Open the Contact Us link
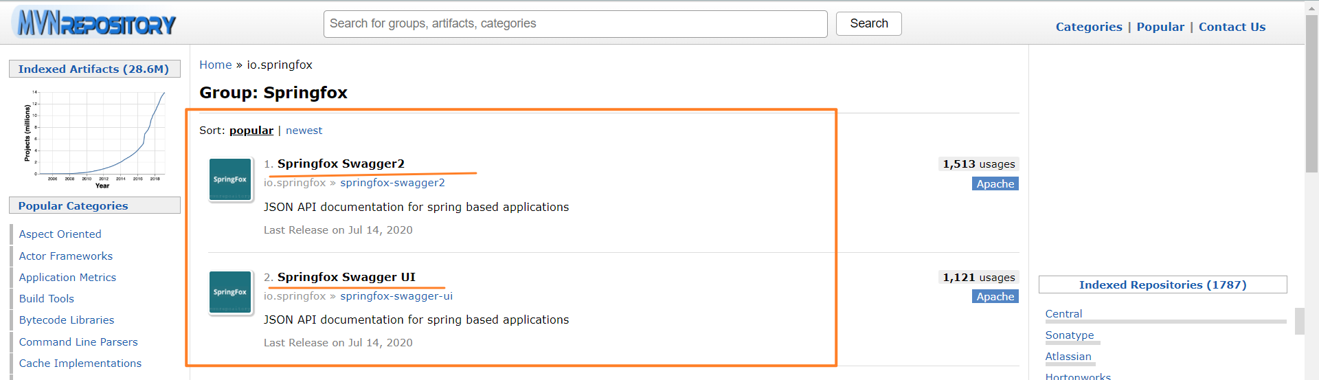 [x=1232, y=27]
